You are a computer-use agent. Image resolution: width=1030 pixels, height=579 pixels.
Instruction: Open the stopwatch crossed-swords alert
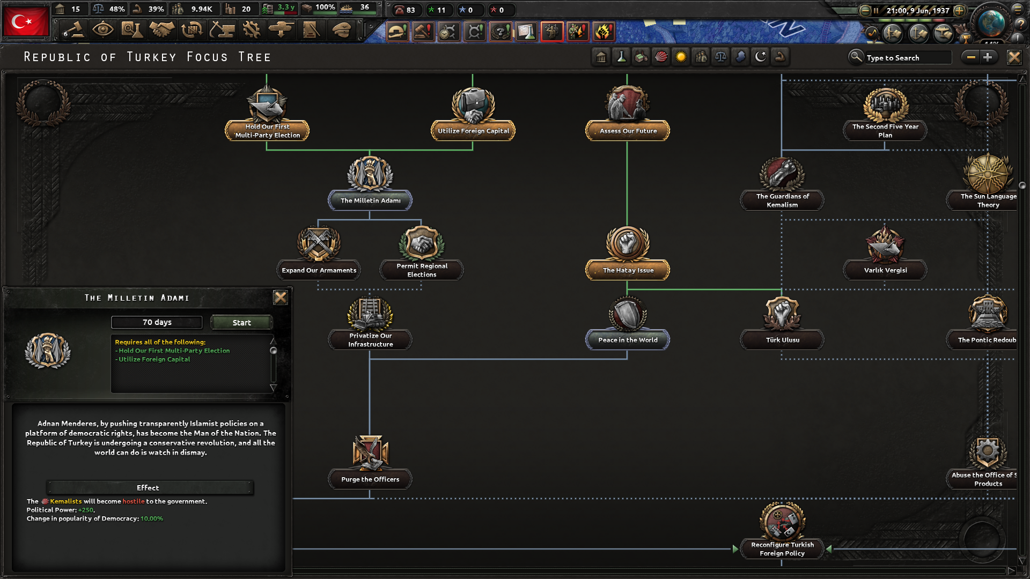448,32
